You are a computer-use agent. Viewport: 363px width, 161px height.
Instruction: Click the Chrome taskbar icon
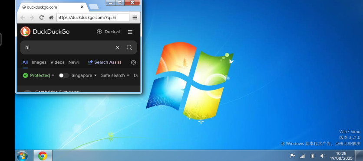click(43, 156)
